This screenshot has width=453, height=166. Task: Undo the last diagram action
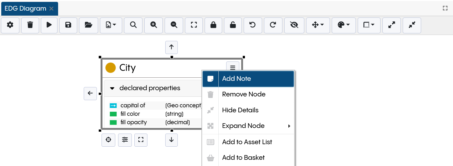coord(252,25)
